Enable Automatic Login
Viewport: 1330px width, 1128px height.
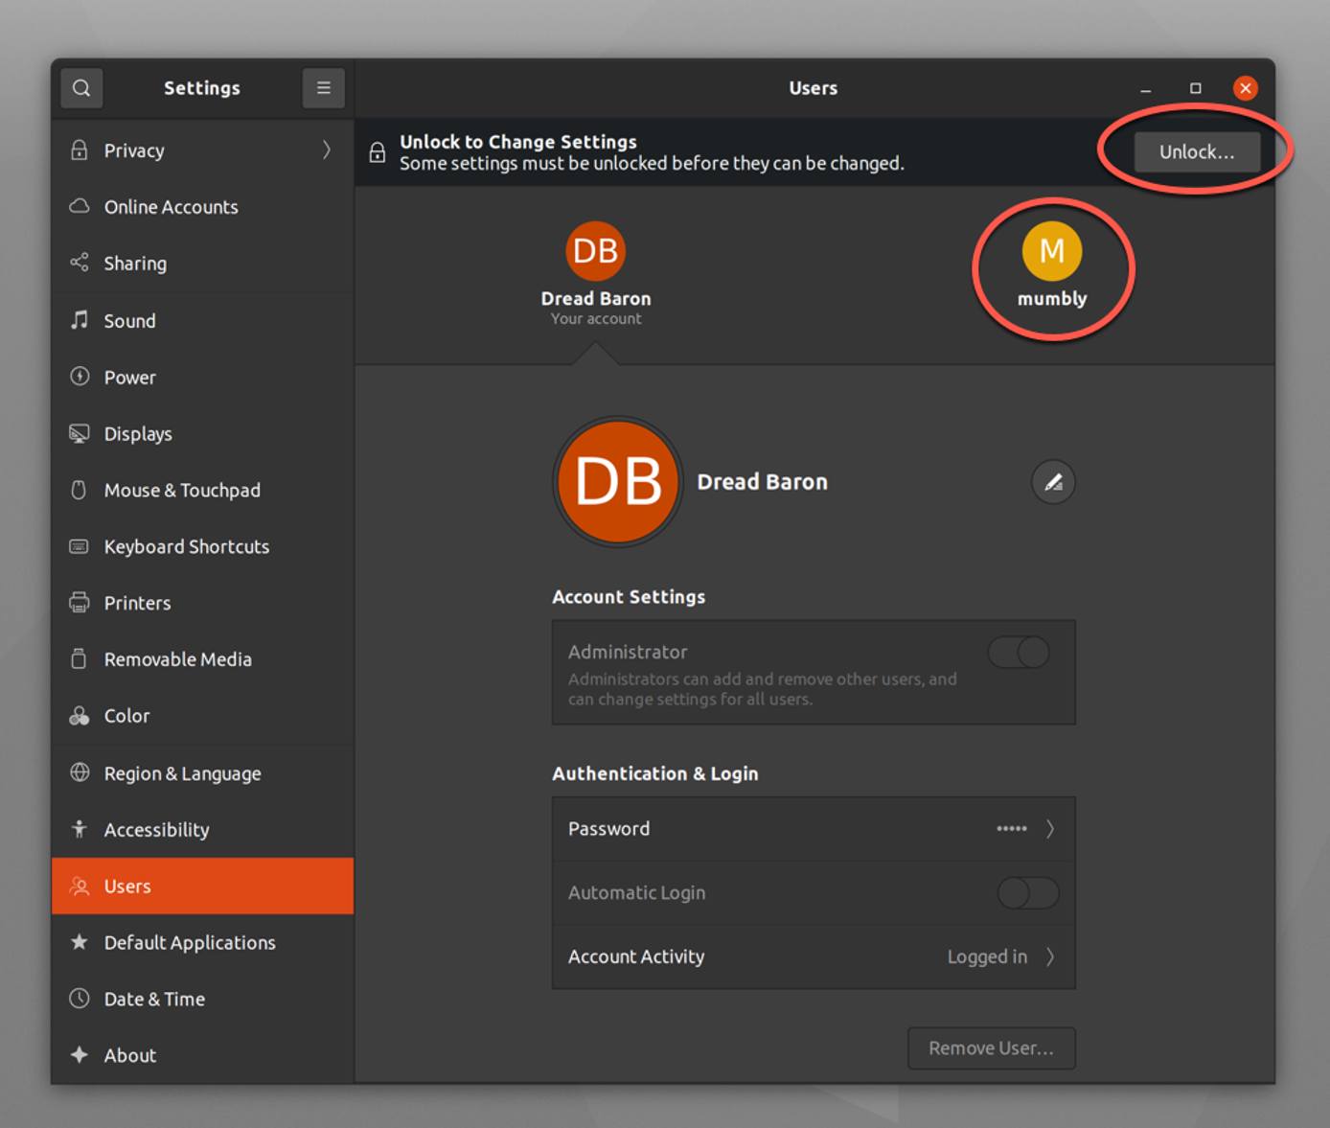tap(1026, 892)
